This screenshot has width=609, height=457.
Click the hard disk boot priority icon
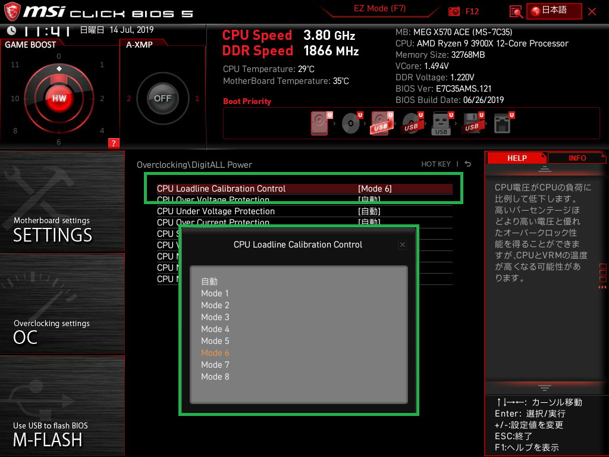click(x=321, y=123)
